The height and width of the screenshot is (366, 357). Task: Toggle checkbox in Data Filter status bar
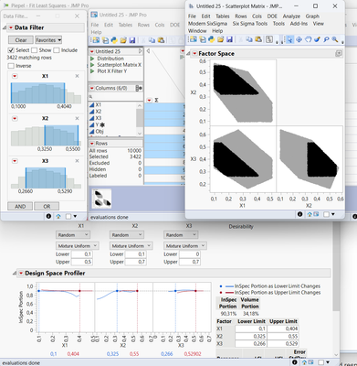[x=68, y=216]
